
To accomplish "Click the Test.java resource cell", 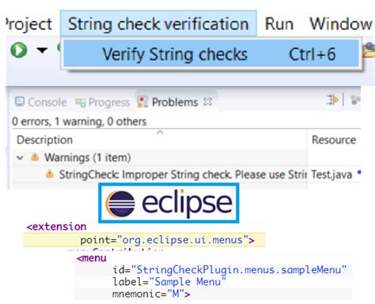I will tap(331, 175).
